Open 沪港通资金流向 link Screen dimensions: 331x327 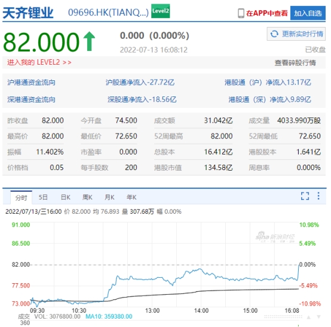tap(31, 82)
